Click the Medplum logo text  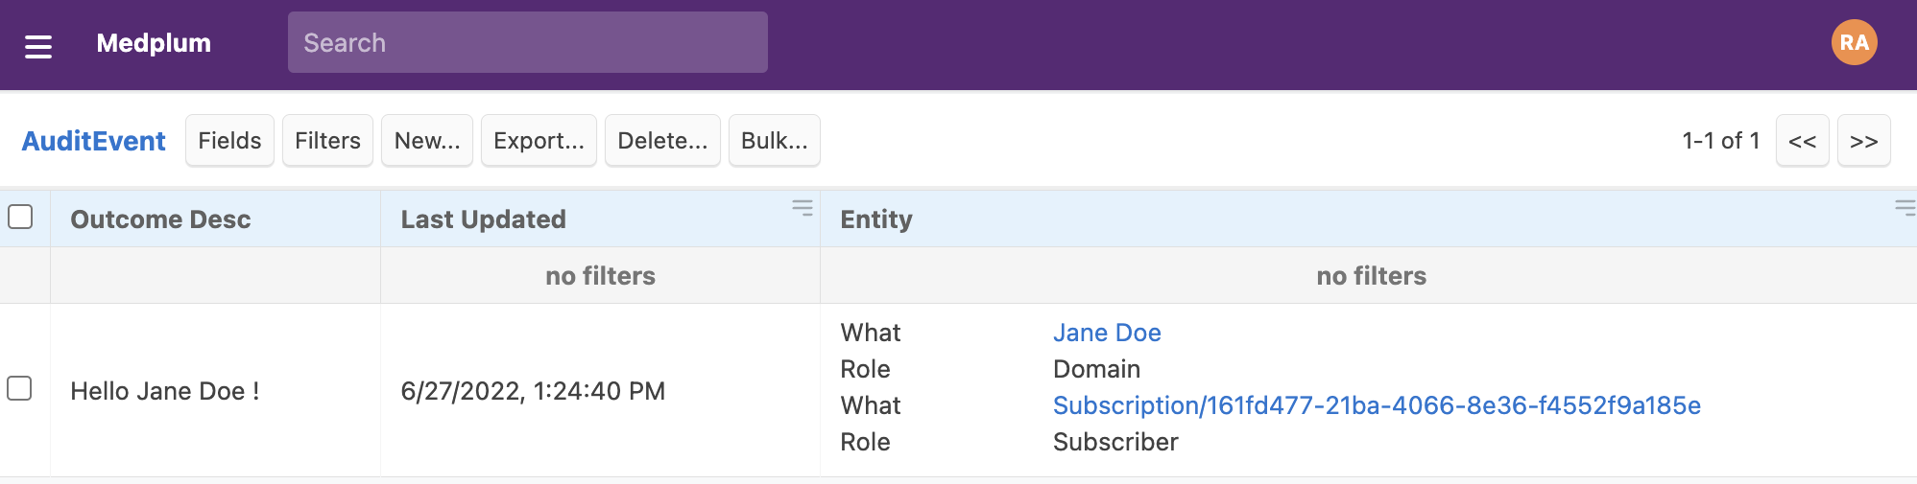click(154, 43)
